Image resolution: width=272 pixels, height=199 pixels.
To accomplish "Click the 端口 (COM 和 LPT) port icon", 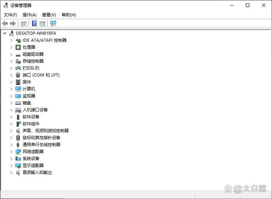I will tap(18, 75).
